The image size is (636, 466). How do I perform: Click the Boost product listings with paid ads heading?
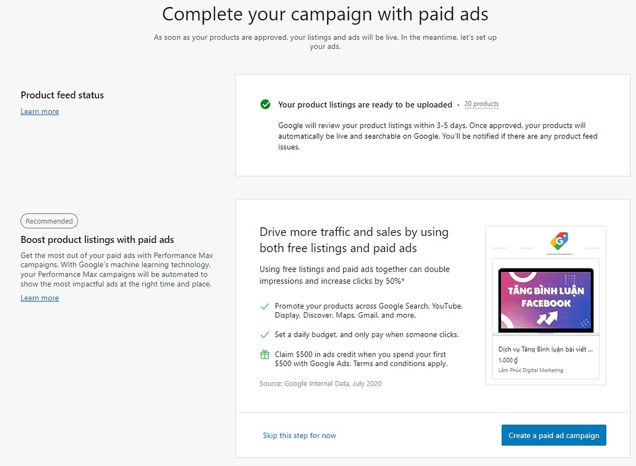pyautogui.click(x=97, y=239)
